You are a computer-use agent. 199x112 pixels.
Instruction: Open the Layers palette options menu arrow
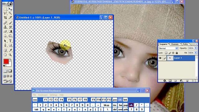click(x=196, y=44)
